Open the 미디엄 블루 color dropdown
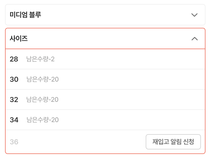The width and height of the screenshot is (211, 158). 105,15
